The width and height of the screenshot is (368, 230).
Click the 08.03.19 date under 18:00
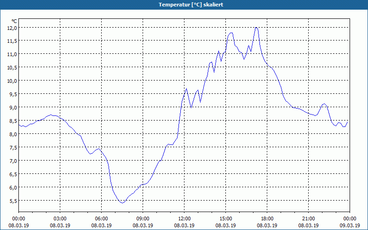pyautogui.click(x=267, y=225)
